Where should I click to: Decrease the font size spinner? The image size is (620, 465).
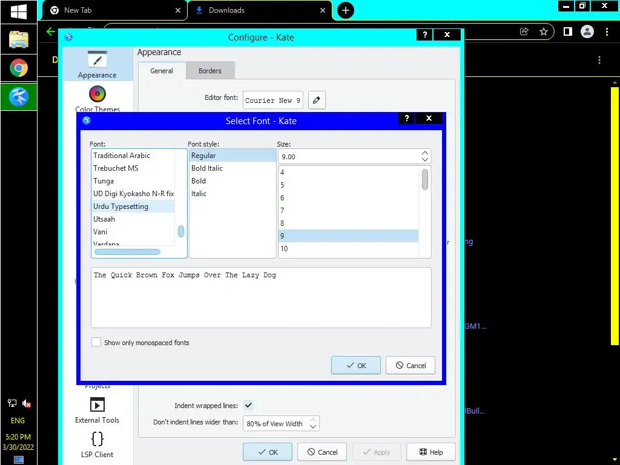424,159
